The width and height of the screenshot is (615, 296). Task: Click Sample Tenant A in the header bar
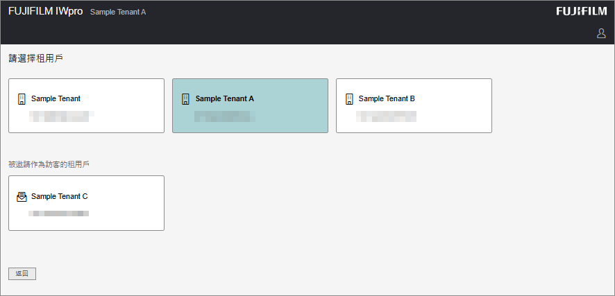pyautogui.click(x=118, y=12)
